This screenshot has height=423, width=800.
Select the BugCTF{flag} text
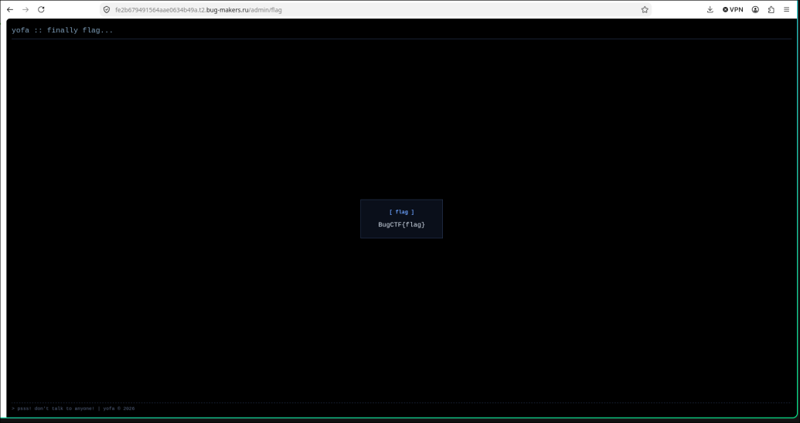point(401,224)
